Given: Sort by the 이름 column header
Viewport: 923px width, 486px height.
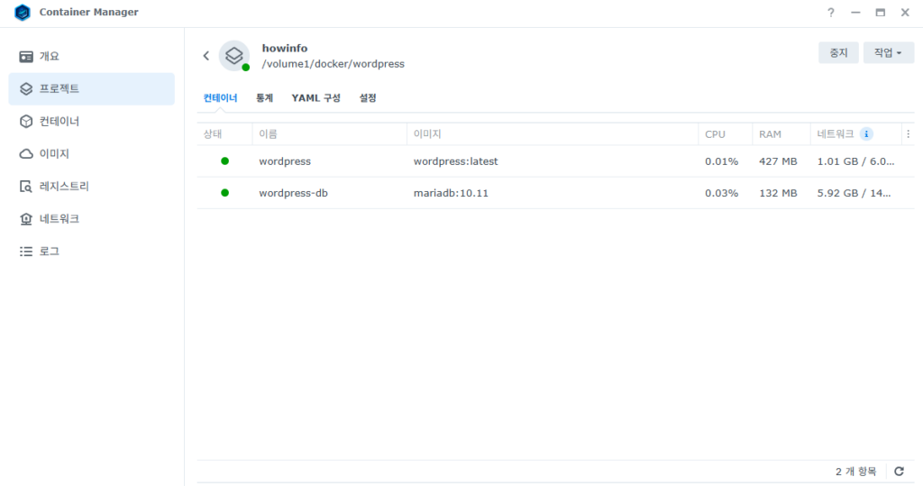Looking at the screenshot, I should pos(268,134).
